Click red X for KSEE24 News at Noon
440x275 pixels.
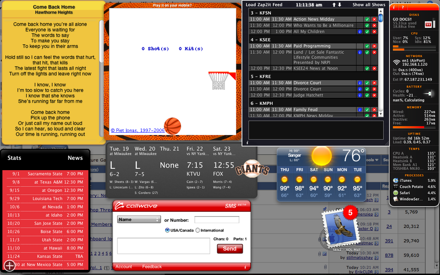[x=374, y=68]
